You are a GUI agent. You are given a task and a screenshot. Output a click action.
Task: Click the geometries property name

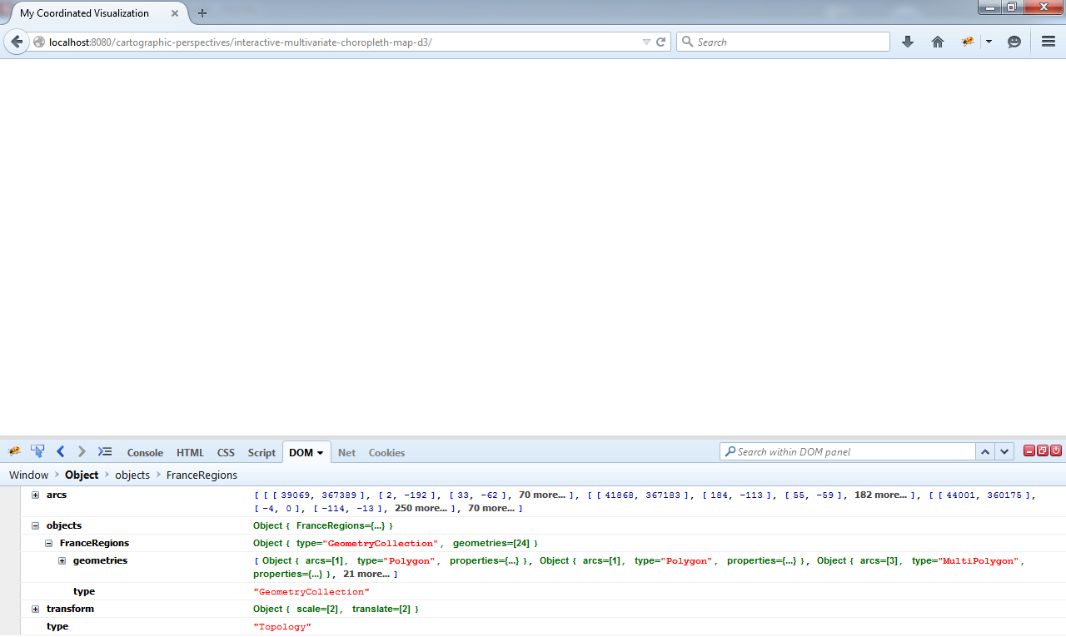(100, 560)
